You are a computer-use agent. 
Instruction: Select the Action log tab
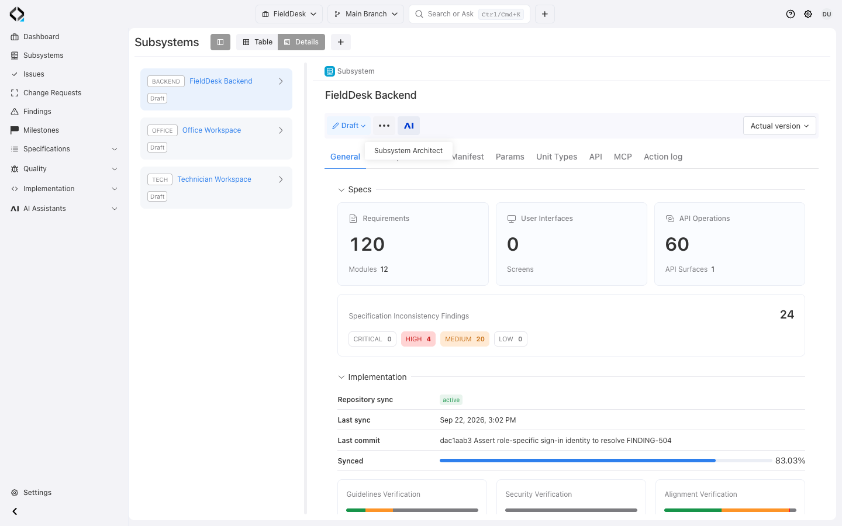(663, 157)
